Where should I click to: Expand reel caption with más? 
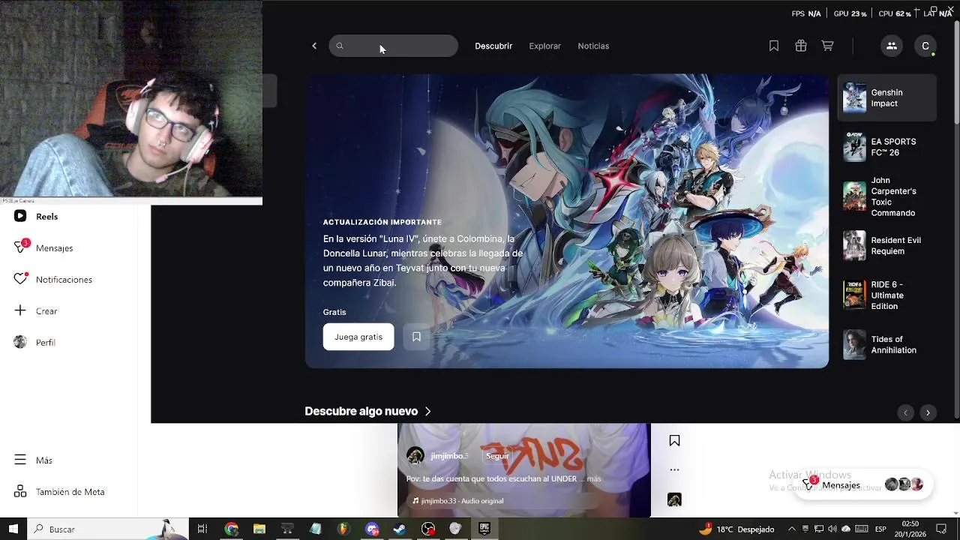pyautogui.click(x=594, y=478)
